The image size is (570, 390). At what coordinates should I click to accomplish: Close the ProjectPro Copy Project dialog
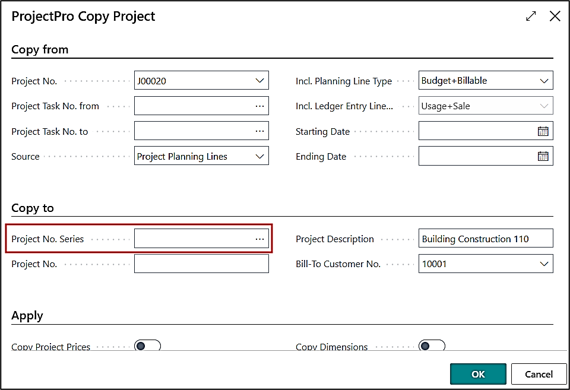(x=555, y=17)
